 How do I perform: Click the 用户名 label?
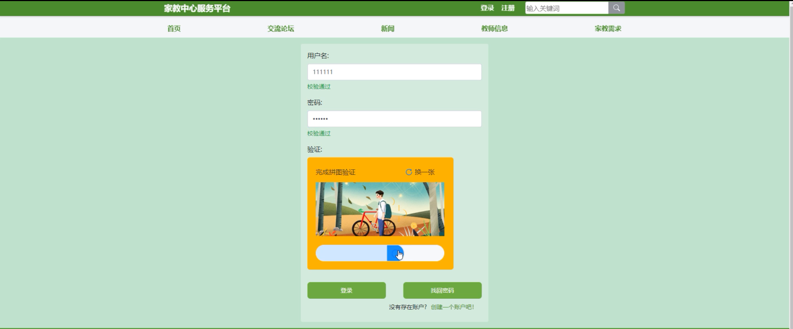[318, 56]
